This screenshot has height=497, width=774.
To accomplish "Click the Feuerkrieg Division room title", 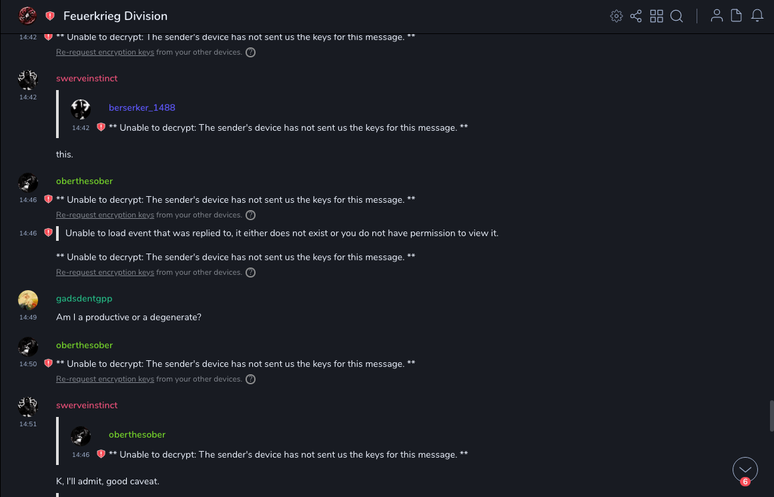I will point(115,16).
